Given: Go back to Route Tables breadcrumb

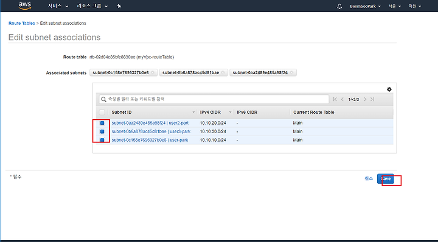Looking at the screenshot, I should (x=22, y=23).
